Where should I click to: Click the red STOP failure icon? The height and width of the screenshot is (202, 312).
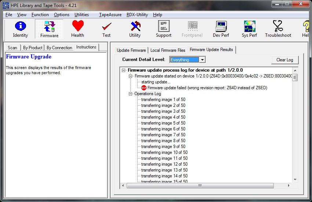[x=144, y=88]
